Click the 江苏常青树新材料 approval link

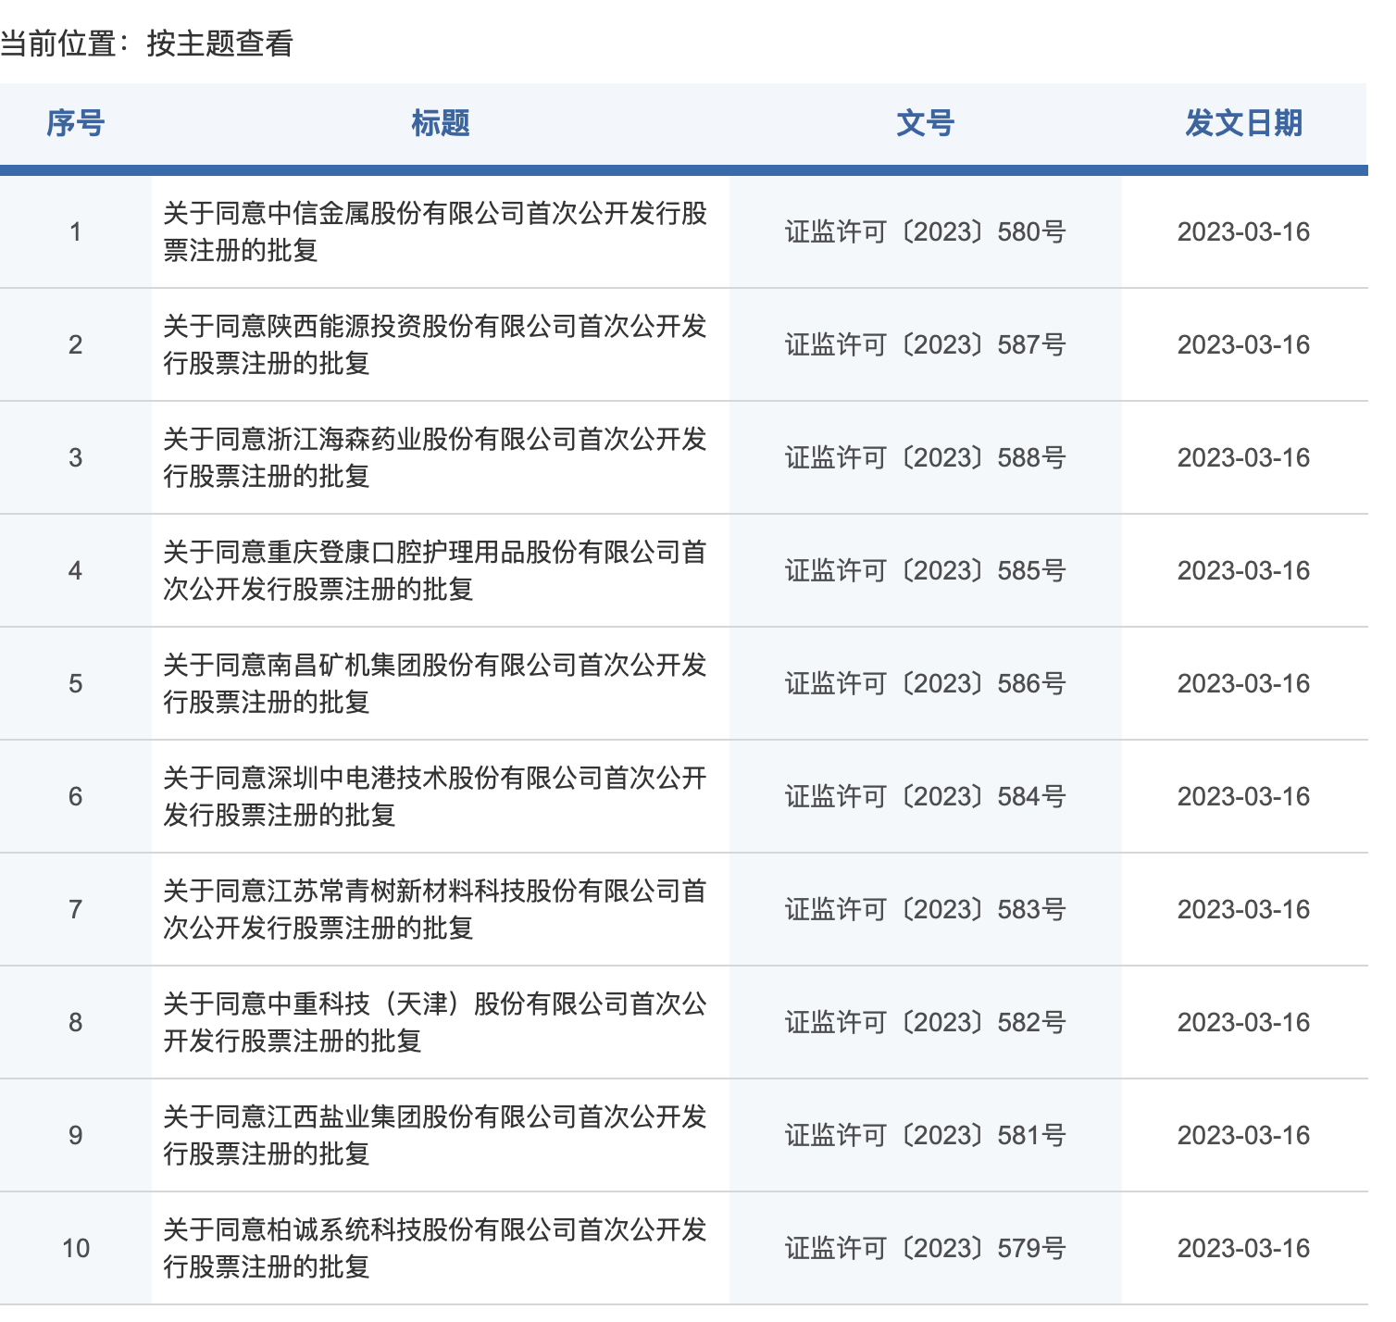point(435,909)
